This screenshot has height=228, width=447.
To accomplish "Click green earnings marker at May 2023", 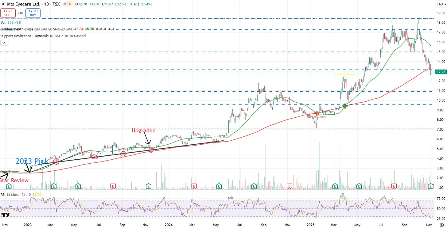I will click(x=78, y=186).
